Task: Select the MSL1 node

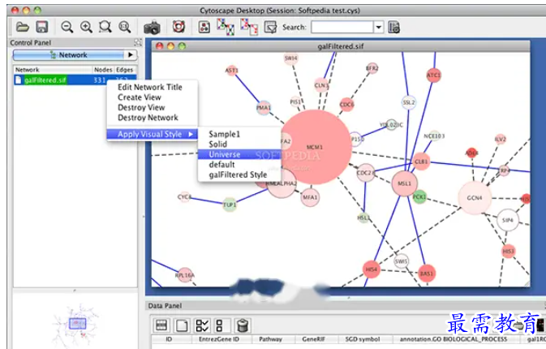Action: coord(404,183)
